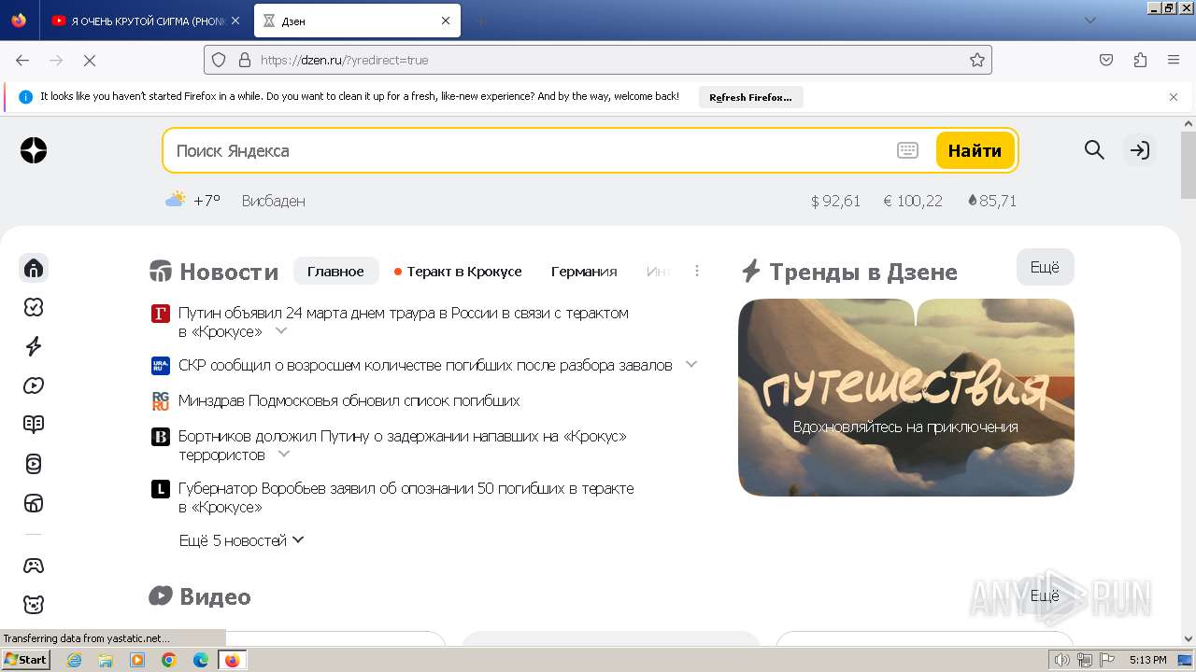Click the Висбаден weather location
Image resolution: width=1196 pixels, height=672 pixels.
click(273, 201)
